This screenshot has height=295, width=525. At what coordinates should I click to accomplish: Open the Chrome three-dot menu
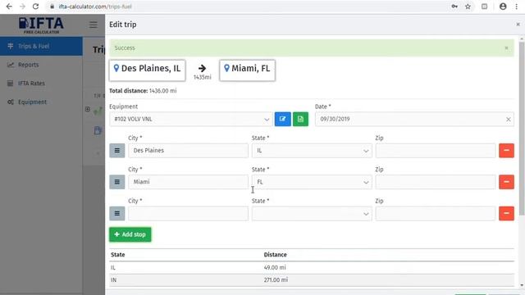[x=517, y=7]
